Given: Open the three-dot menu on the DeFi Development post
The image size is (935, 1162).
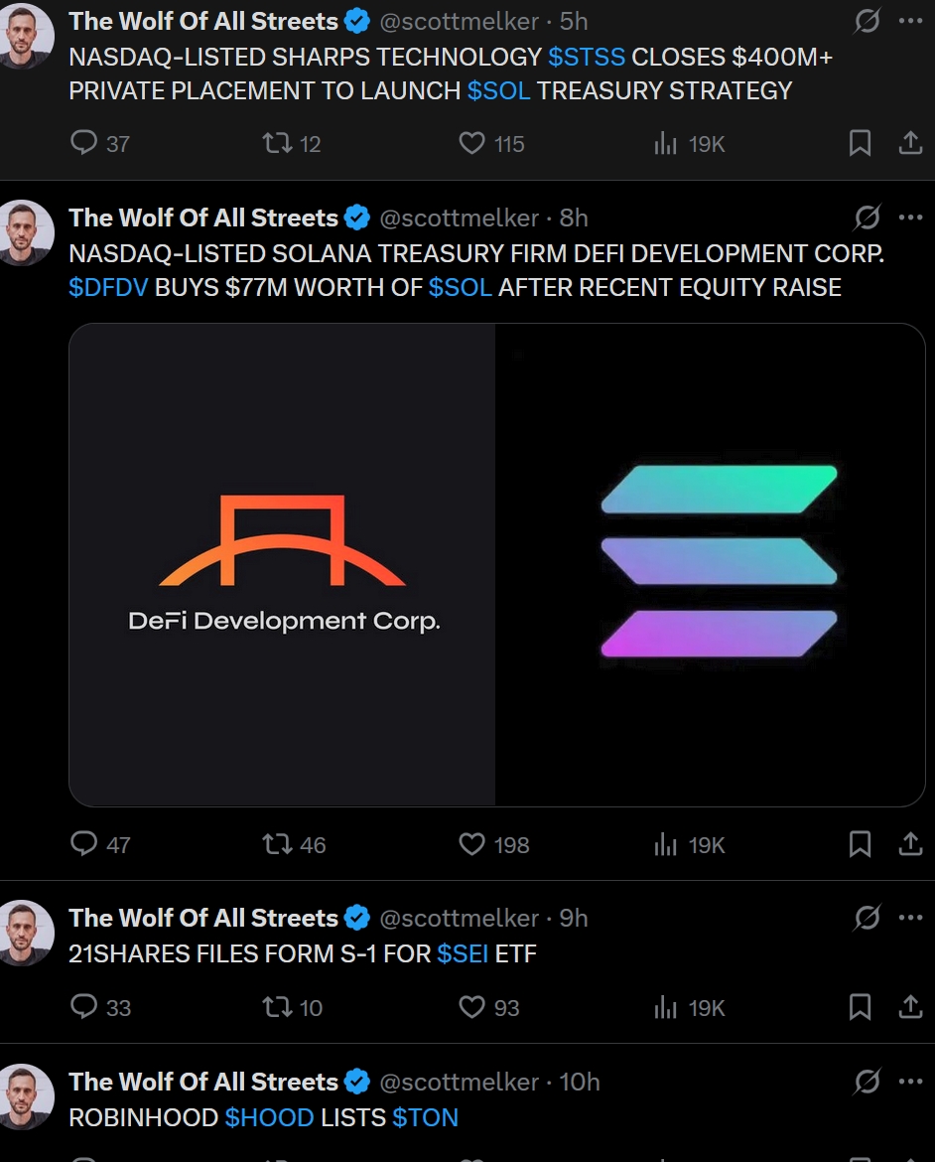Looking at the screenshot, I should (x=910, y=218).
